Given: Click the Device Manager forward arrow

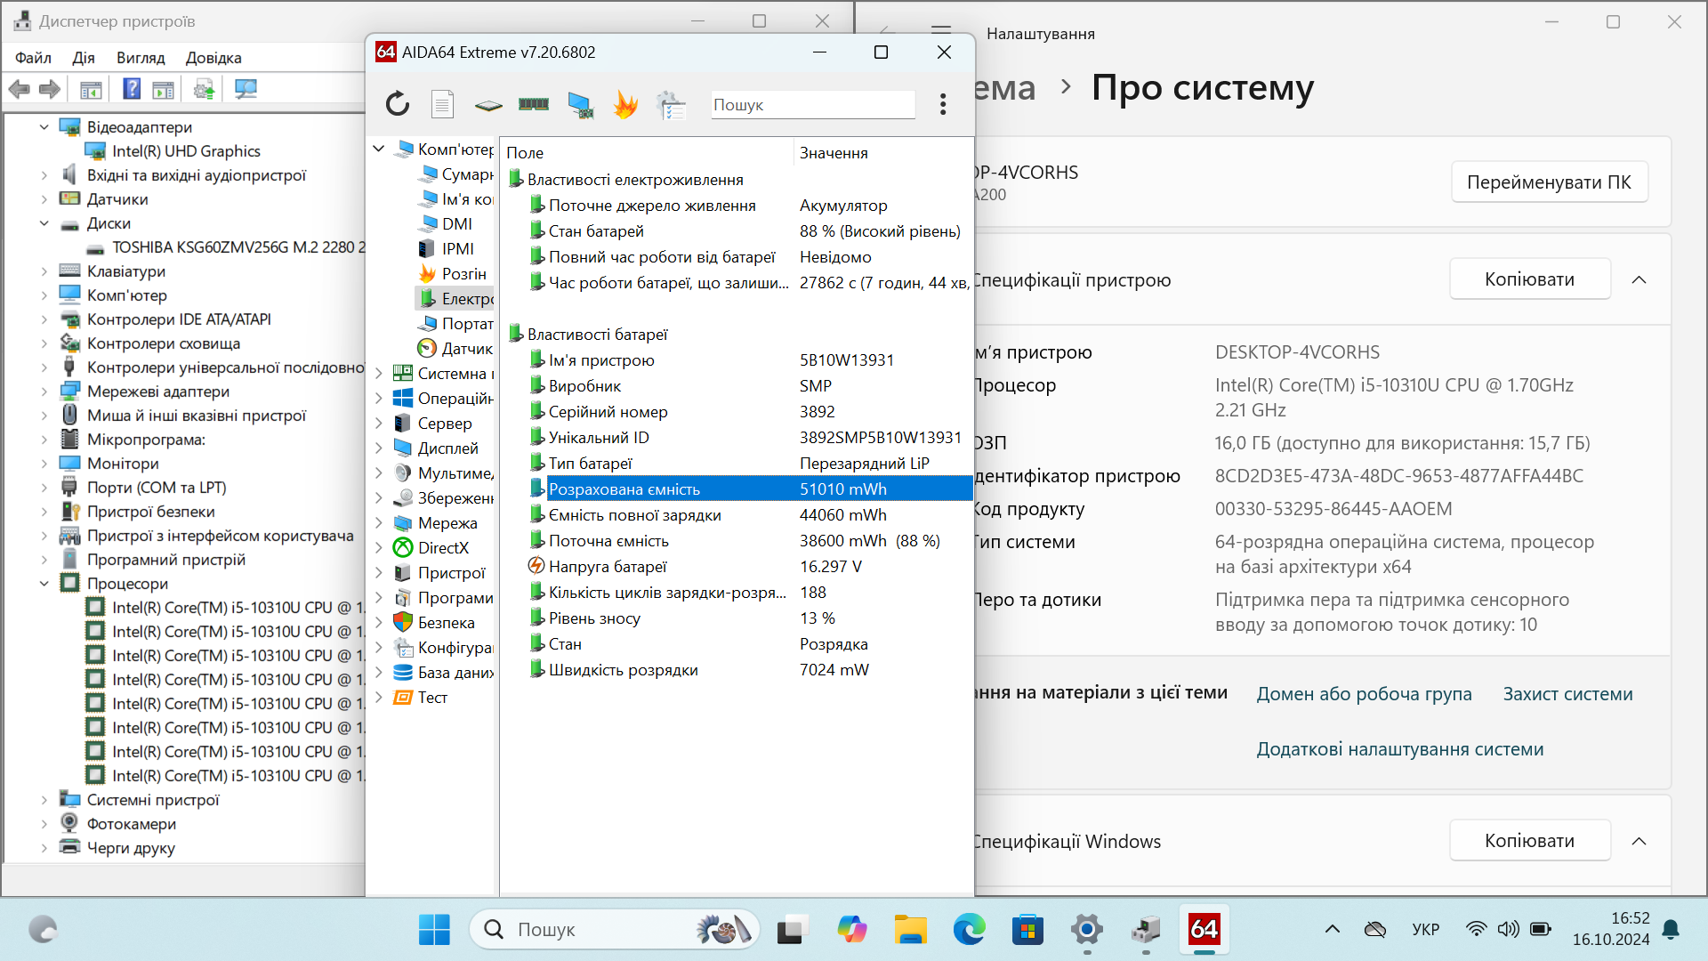Looking at the screenshot, I should pos(50,89).
